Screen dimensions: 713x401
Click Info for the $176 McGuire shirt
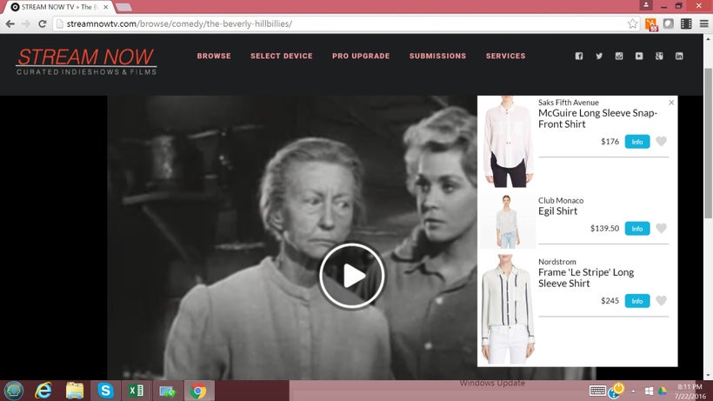coord(637,142)
